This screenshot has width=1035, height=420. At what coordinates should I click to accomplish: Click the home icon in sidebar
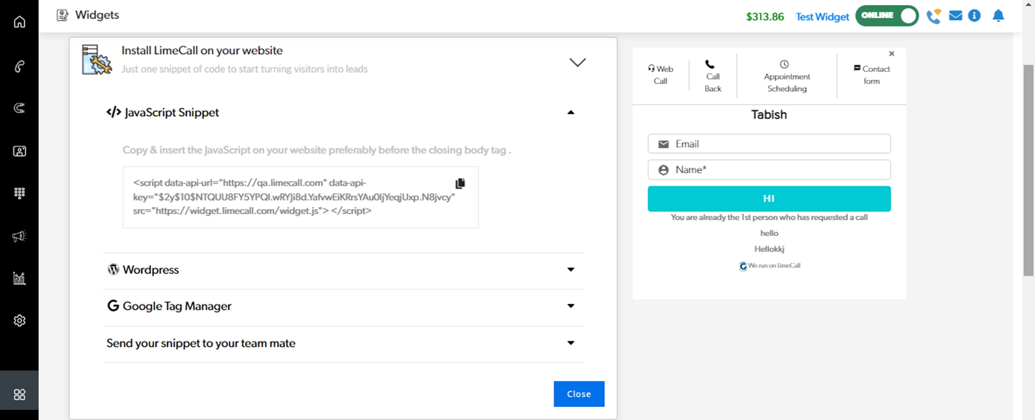coord(19,22)
